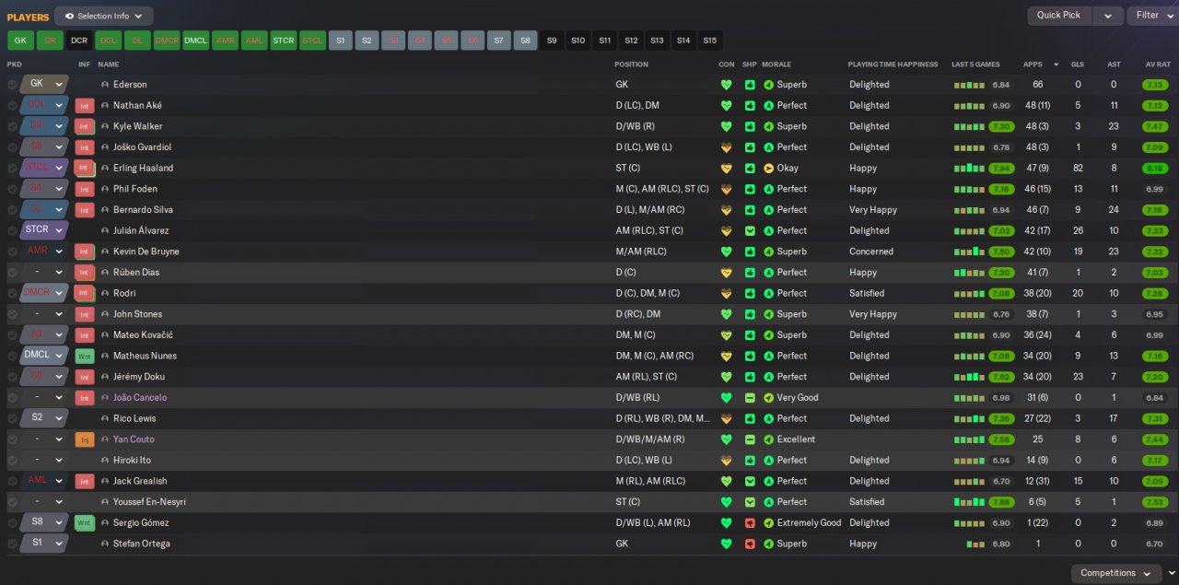Screen dimensions: 1179x585
Task: Toggle the picked checkbox for Hiroki Ito
Action: click(12, 460)
